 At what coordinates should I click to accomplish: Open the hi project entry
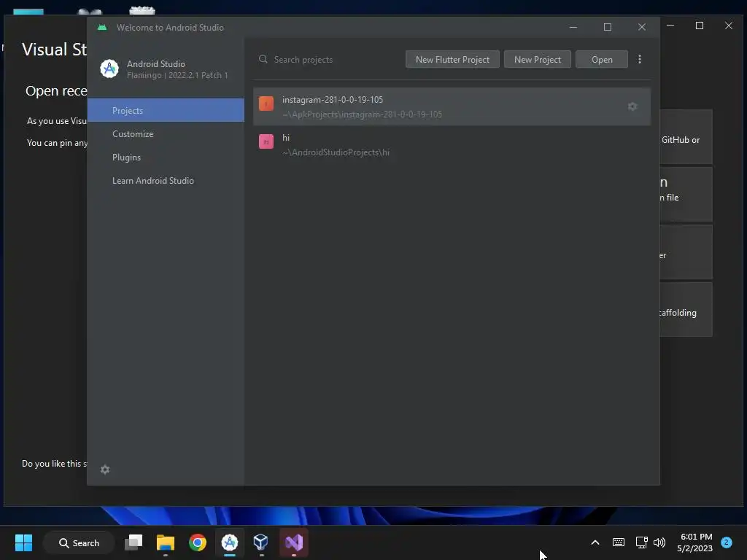(452, 145)
